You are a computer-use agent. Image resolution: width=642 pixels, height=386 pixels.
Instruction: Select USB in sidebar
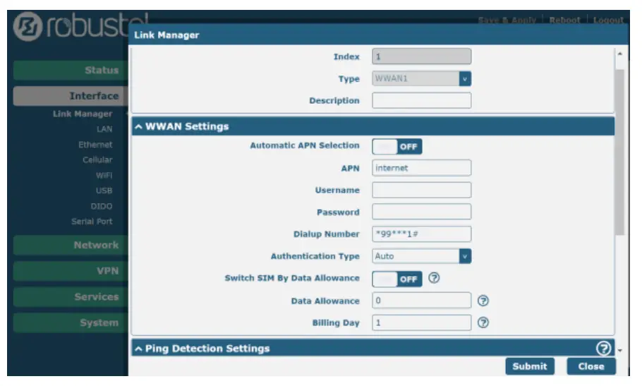(x=104, y=191)
